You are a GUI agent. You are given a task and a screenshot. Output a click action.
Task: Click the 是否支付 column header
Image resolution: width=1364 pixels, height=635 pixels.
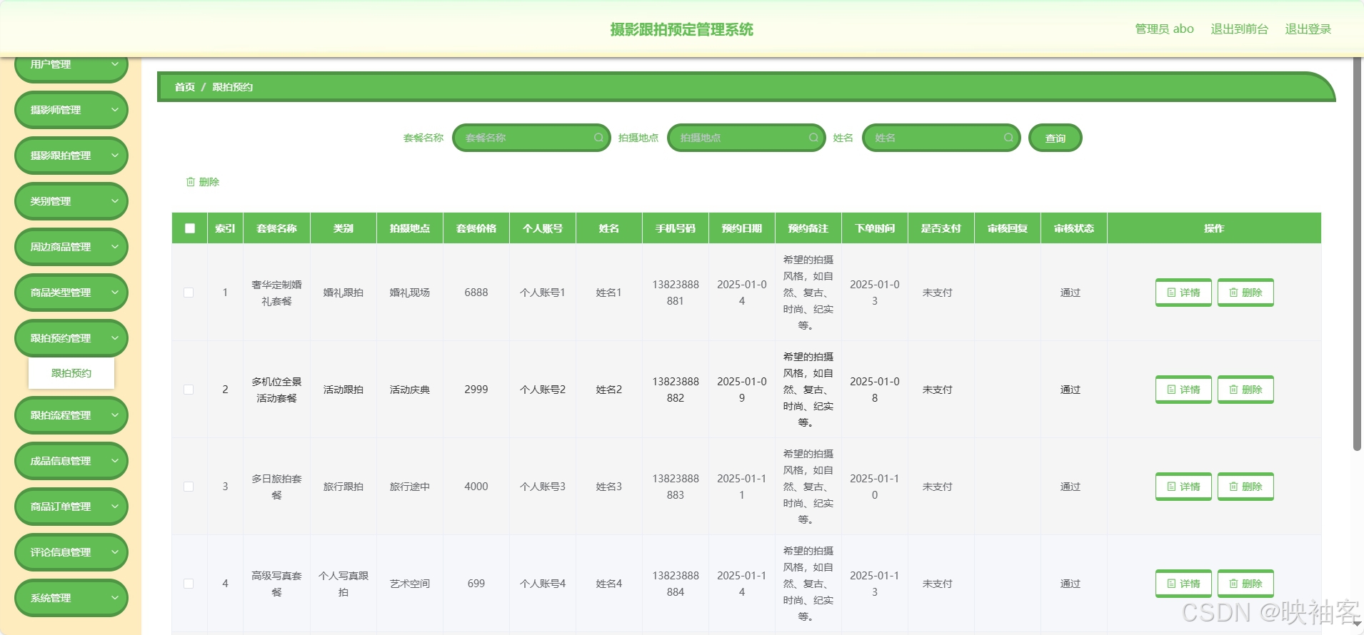(x=941, y=228)
